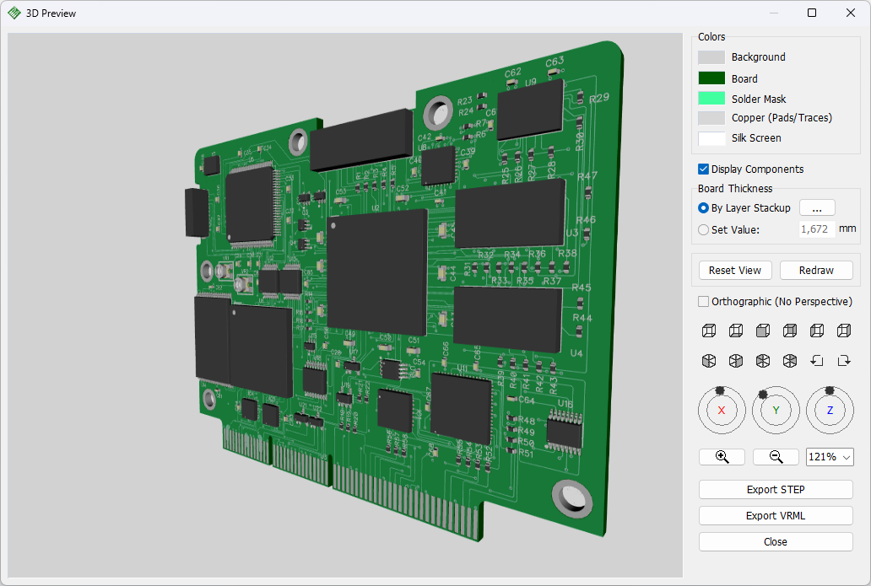Viewport: 871px width, 586px height.
Task: Select the back-face shaded cube view icon
Action: click(x=790, y=331)
